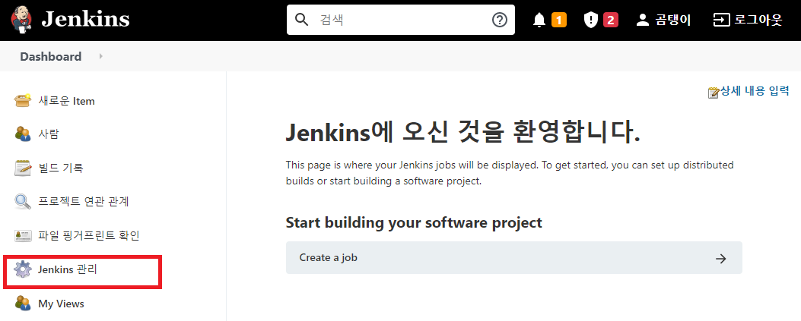801x321 pixels.
Task: Open the 곰탱이 user profile link
Action: tap(673, 20)
